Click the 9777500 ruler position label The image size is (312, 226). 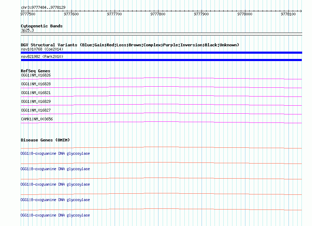28,14
